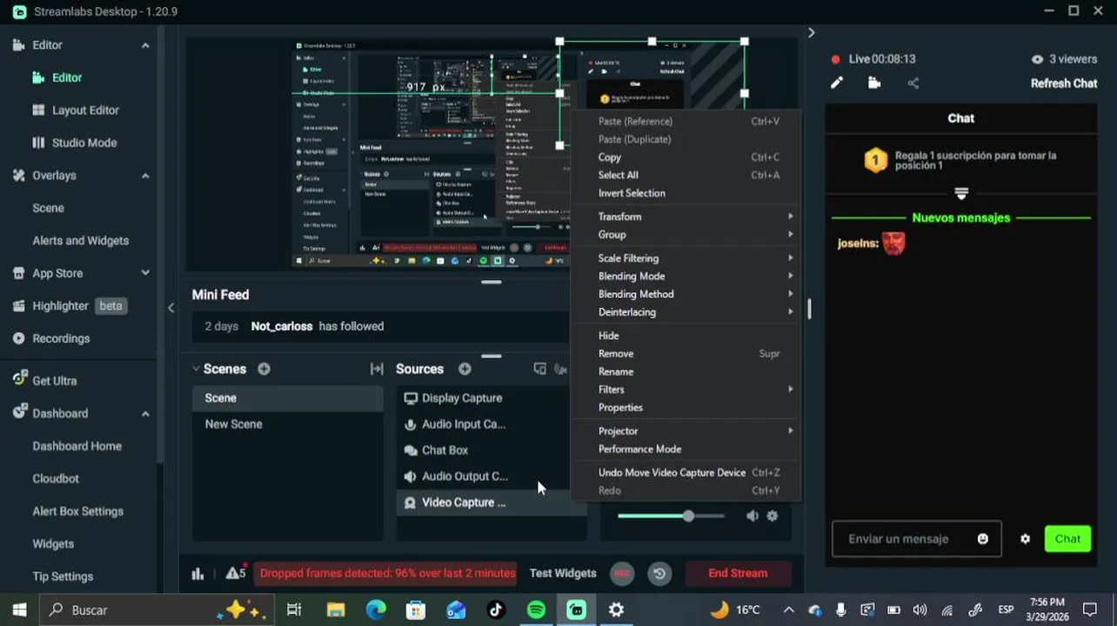Collapse the gift leaderboard in chat

click(x=961, y=193)
